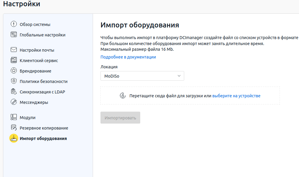The height and width of the screenshot is (177, 299).
Task: Click the star icon for Branding
Action: tap(14, 71)
